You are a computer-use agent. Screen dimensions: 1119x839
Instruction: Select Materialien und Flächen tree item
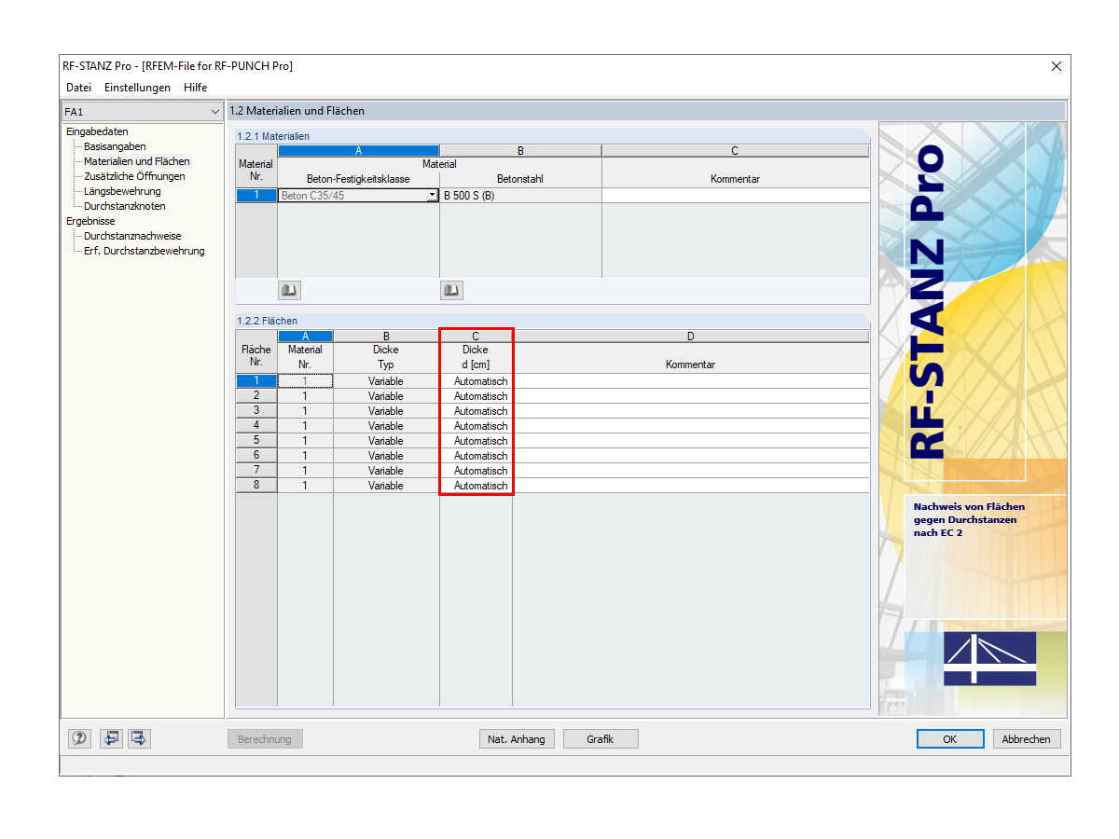coord(137,161)
